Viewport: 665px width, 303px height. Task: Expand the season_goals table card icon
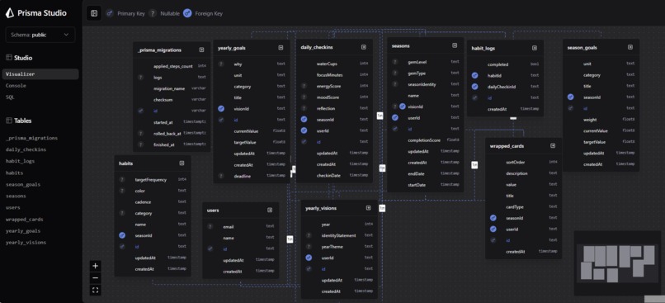pyautogui.click(x=630, y=47)
